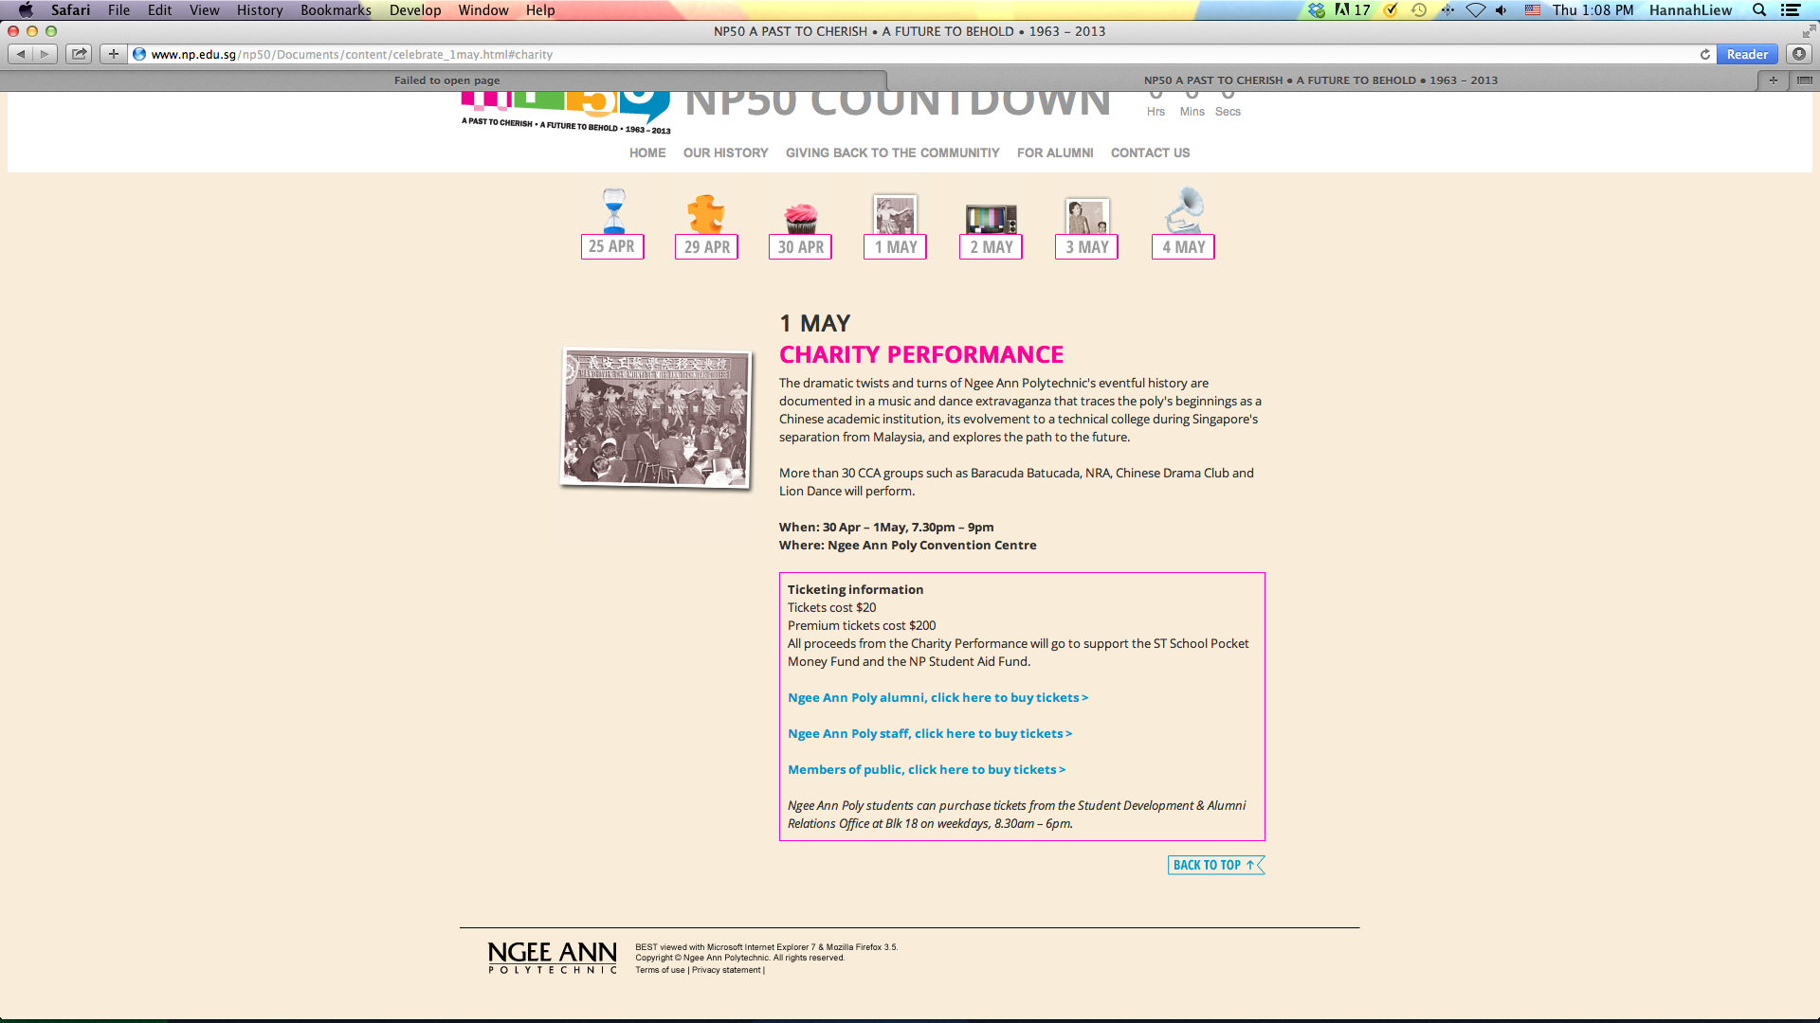
Task: Click the FOR ALUMNI navigation link
Action: 1055,153
